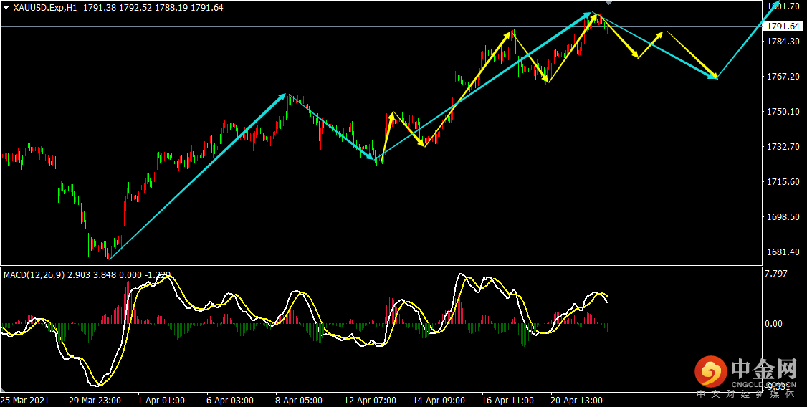This screenshot has height=407, width=807.
Task: Click the MACD(12,26,9) indicator label
Action: [34, 275]
